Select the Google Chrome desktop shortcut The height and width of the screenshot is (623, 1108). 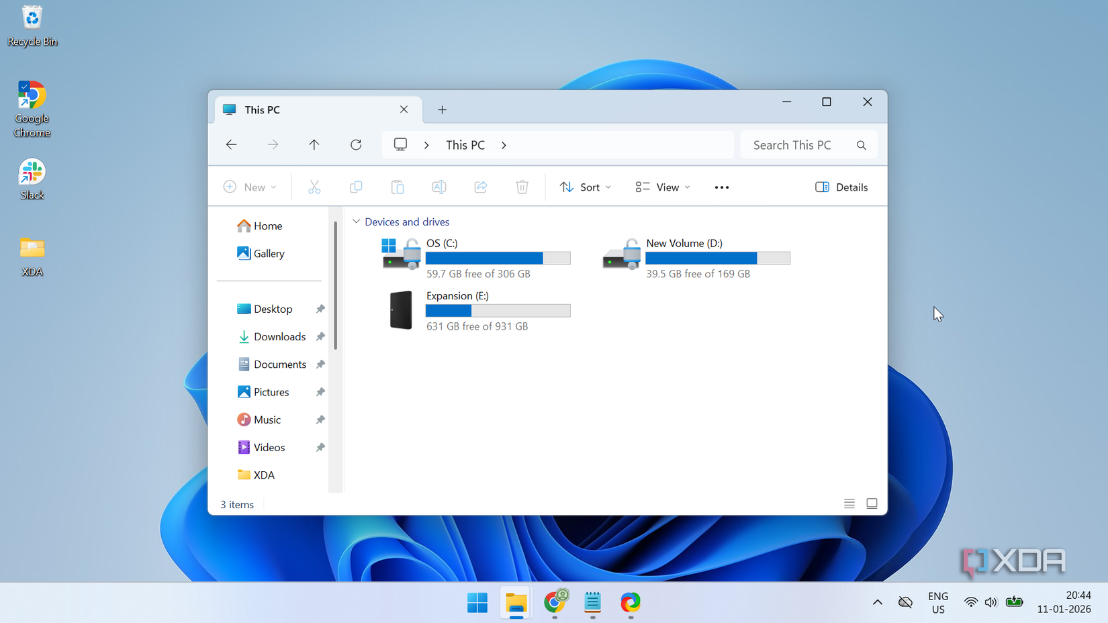(32, 109)
